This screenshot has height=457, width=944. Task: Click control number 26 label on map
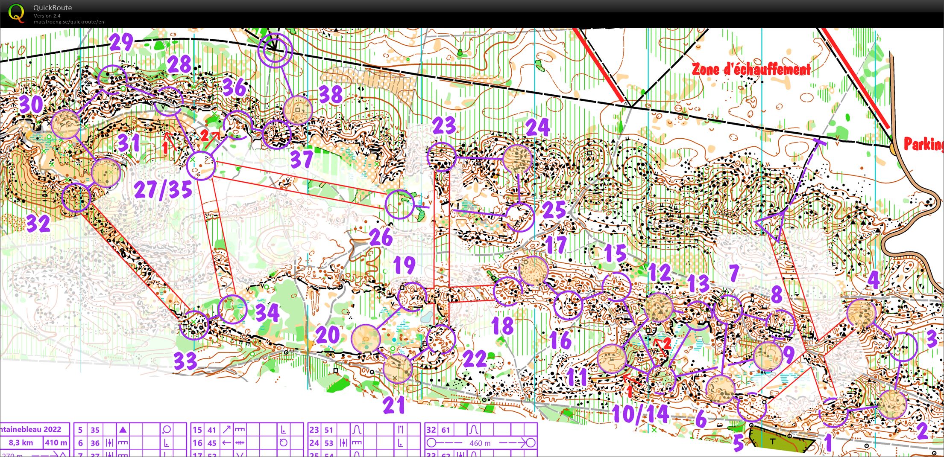pyautogui.click(x=381, y=237)
